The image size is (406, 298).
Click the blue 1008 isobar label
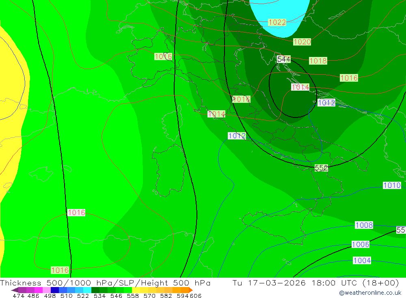[364, 225]
